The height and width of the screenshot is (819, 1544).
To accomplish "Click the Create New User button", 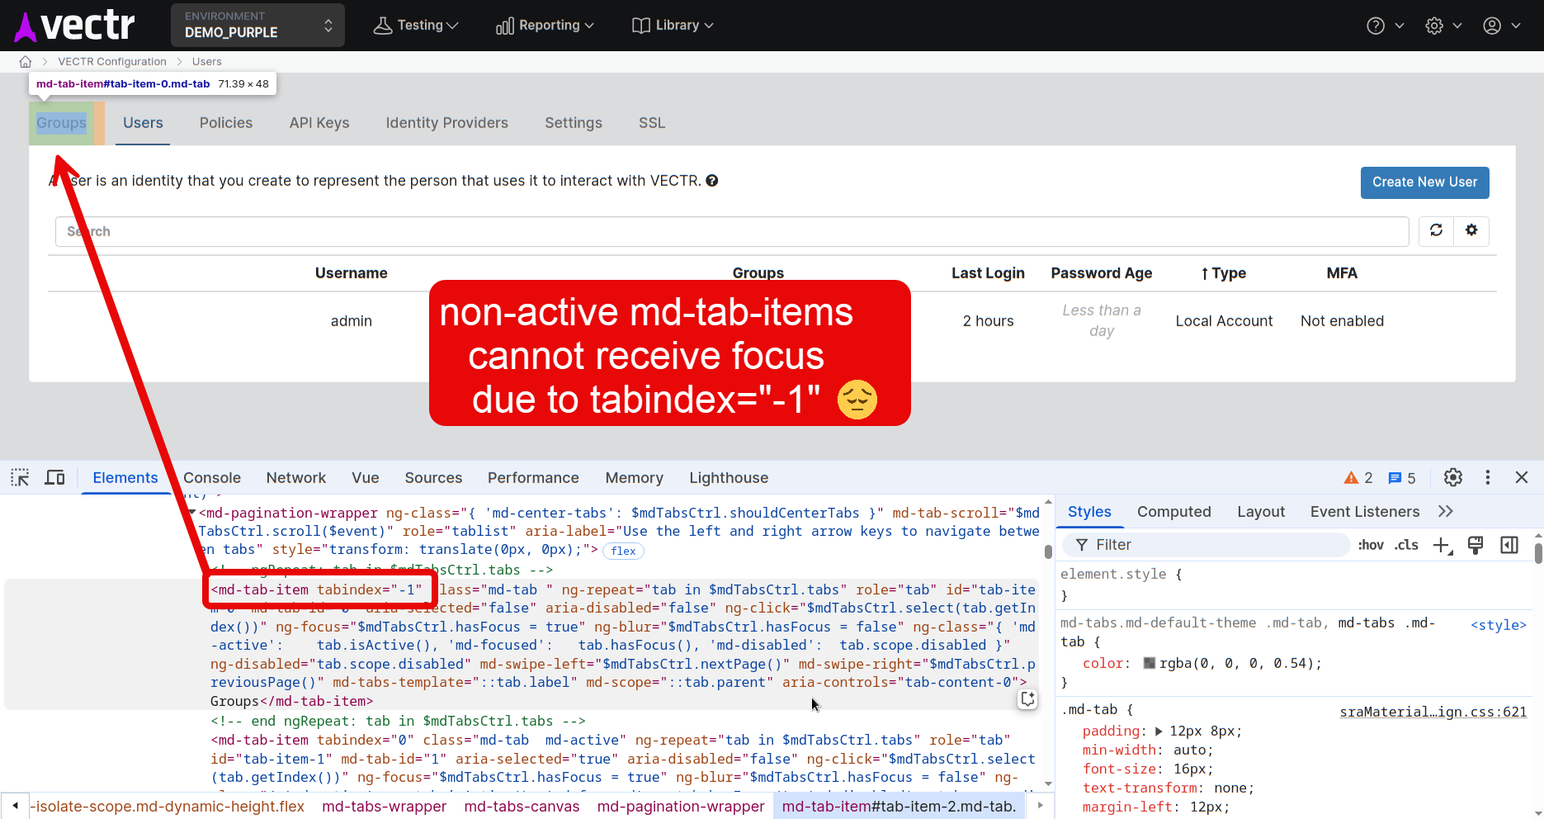I will [1424, 182].
